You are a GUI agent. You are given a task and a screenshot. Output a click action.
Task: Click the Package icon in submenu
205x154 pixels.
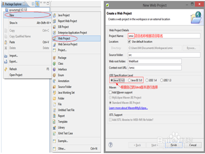[x=54, y=58]
